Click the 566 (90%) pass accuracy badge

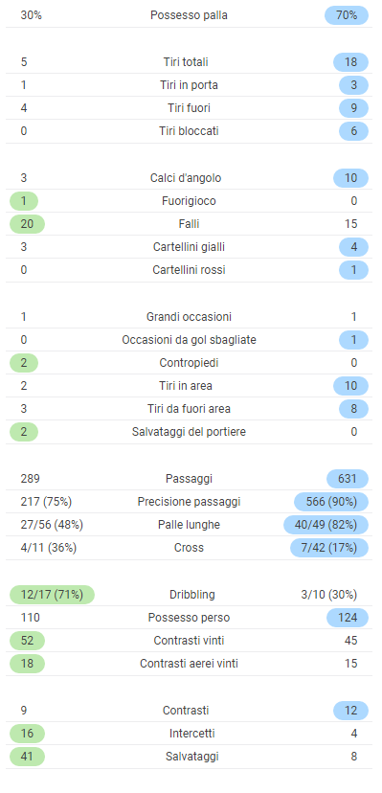(331, 502)
